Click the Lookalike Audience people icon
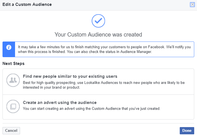This screenshot has width=197, height=136. point(13,81)
